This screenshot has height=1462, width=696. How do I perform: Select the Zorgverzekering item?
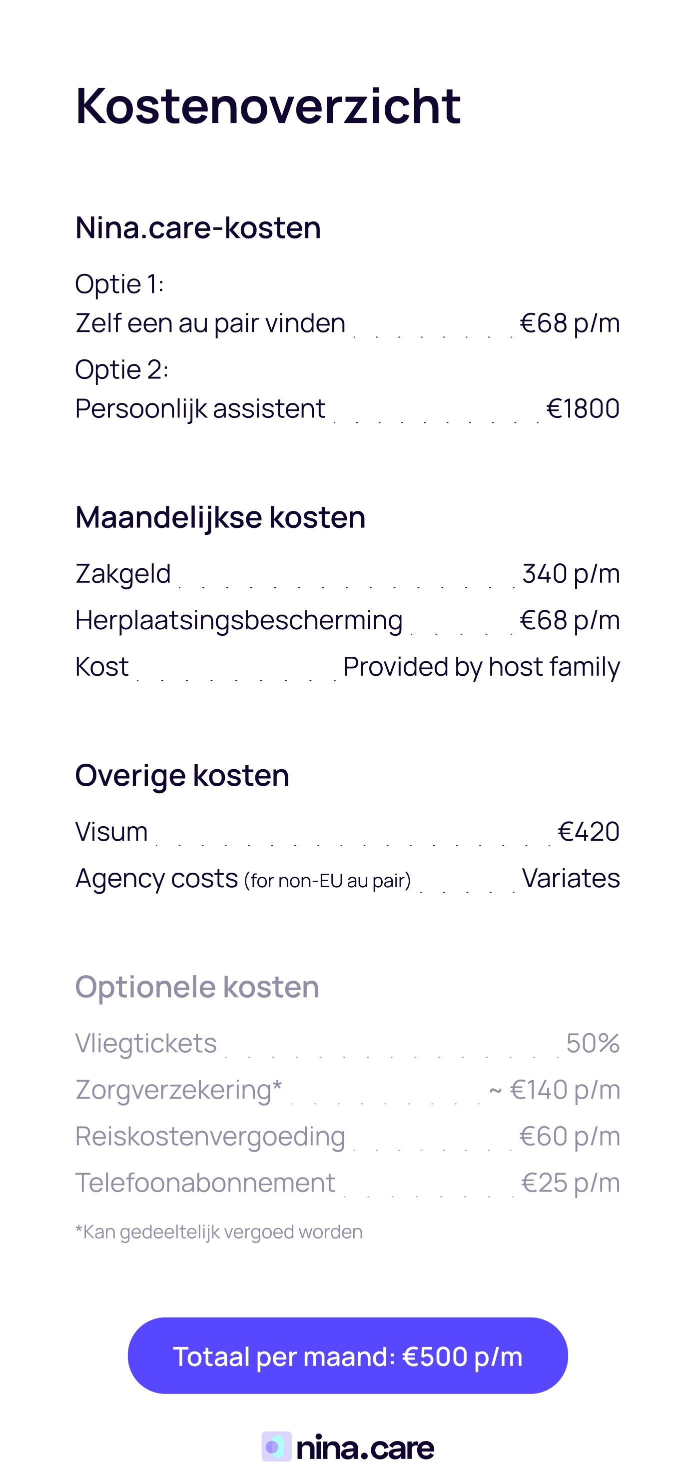(179, 1090)
